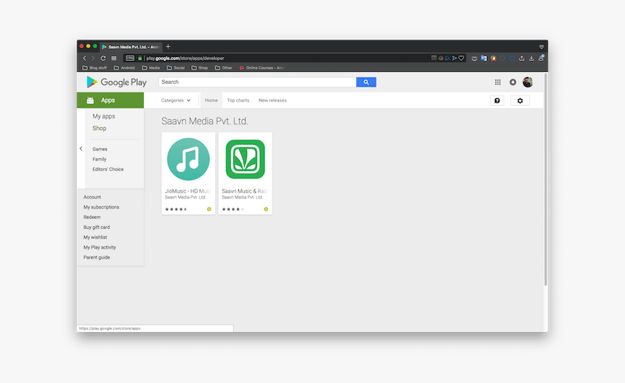Open the Games category
This screenshot has height=383, width=625.
tap(100, 149)
